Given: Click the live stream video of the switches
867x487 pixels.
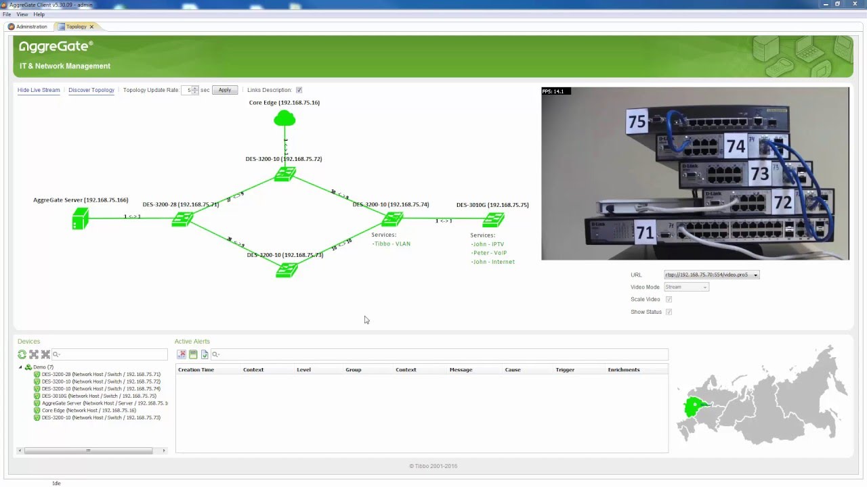Looking at the screenshot, I should point(695,173).
